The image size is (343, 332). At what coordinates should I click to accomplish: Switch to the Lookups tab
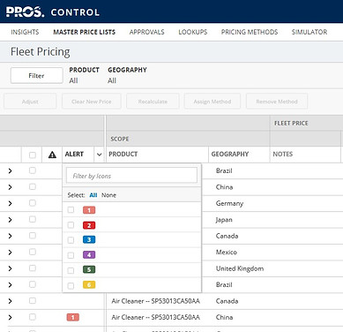(x=193, y=32)
